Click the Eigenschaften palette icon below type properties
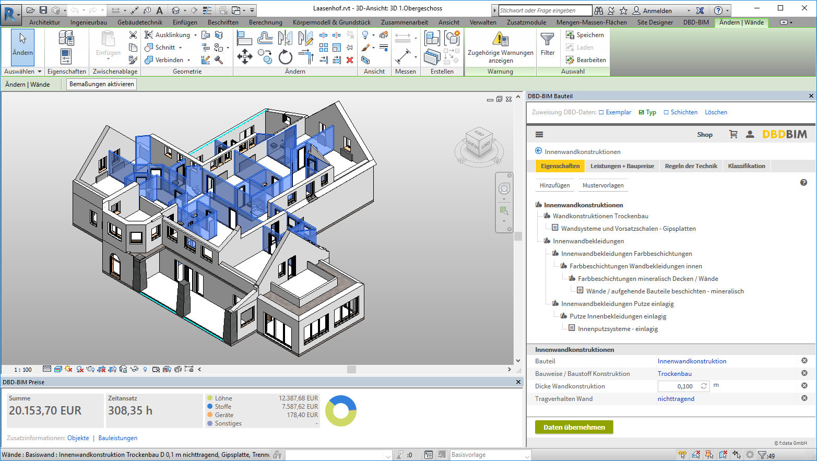The width and height of the screenshot is (817, 461). (66, 56)
